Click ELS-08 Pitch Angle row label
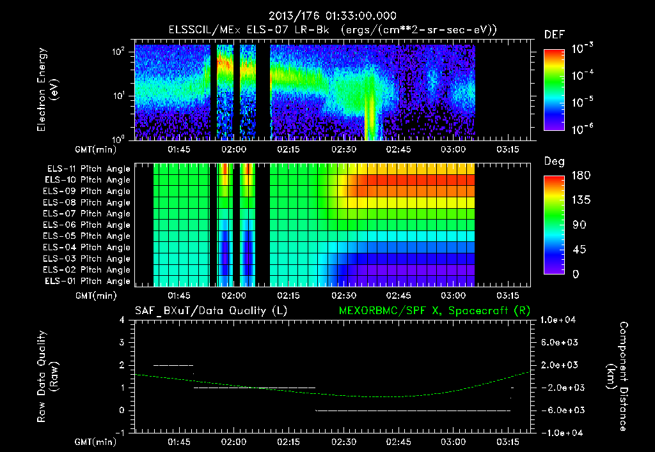The image size is (655, 452). pyautogui.click(x=86, y=202)
